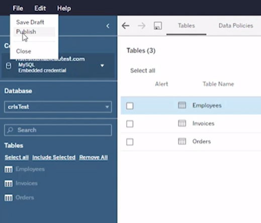This screenshot has width=261, height=223.
Task: Switch to the Data Policies tab
Action: click(236, 26)
